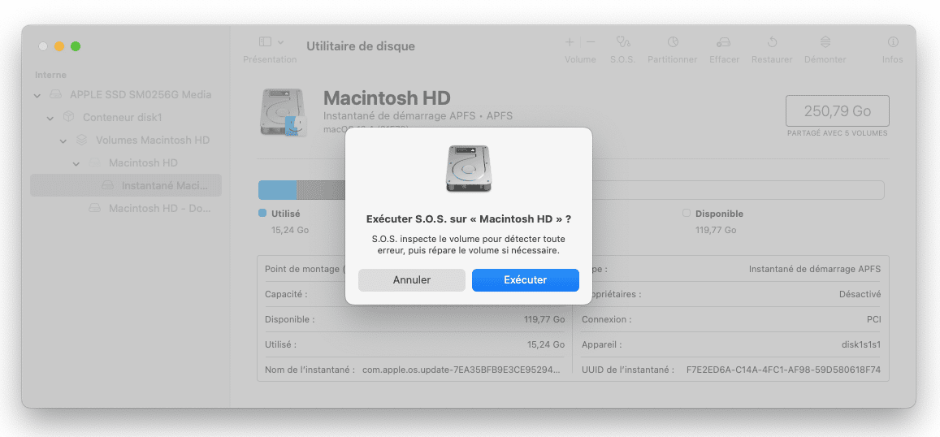Image resolution: width=940 pixels, height=437 pixels.
Task: Click the 250,79 Go capacity box
Action: pyautogui.click(x=837, y=110)
